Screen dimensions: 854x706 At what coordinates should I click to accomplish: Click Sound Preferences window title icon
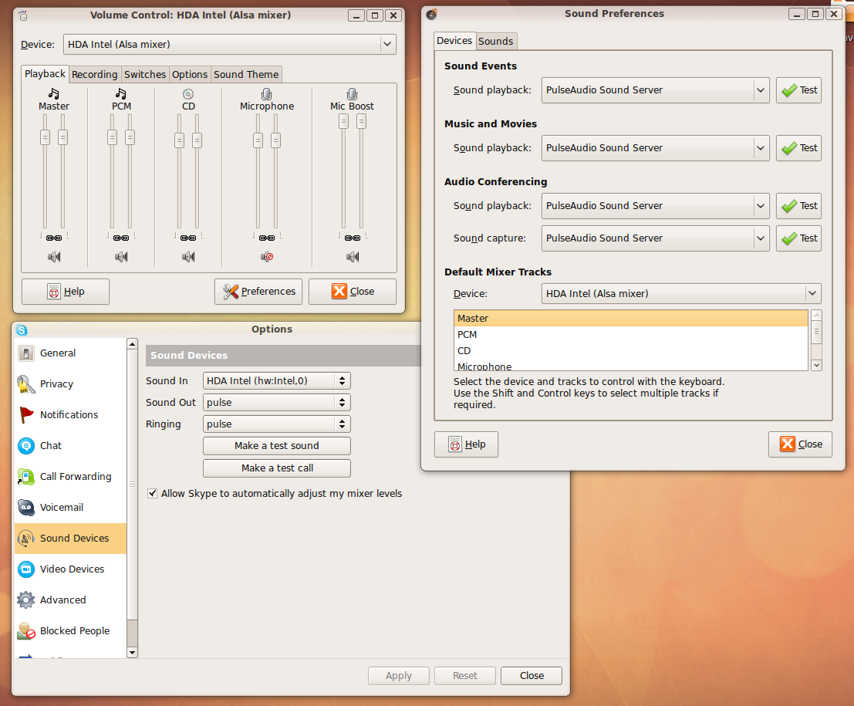(x=431, y=14)
